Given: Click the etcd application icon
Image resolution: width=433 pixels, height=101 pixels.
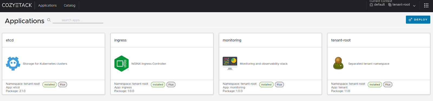Looking at the screenshot, I should pyautogui.click(x=13, y=64).
